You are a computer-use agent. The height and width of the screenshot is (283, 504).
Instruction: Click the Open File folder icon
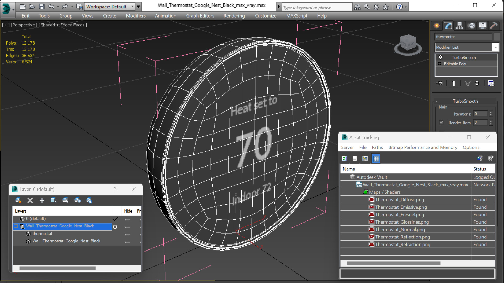click(x=32, y=7)
